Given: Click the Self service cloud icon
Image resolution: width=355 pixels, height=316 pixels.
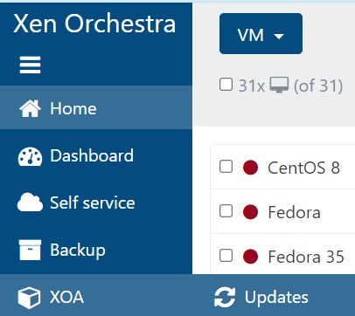Looking at the screenshot, I should pyautogui.click(x=30, y=202).
